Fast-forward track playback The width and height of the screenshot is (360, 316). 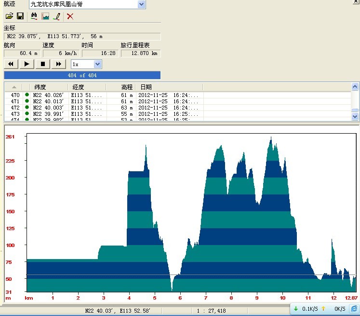pyautogui.click(x=59, y=64)
